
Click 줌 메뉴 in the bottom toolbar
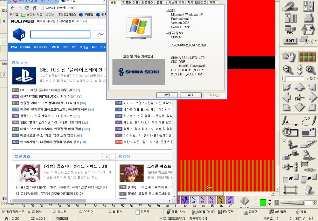(34, 212)
